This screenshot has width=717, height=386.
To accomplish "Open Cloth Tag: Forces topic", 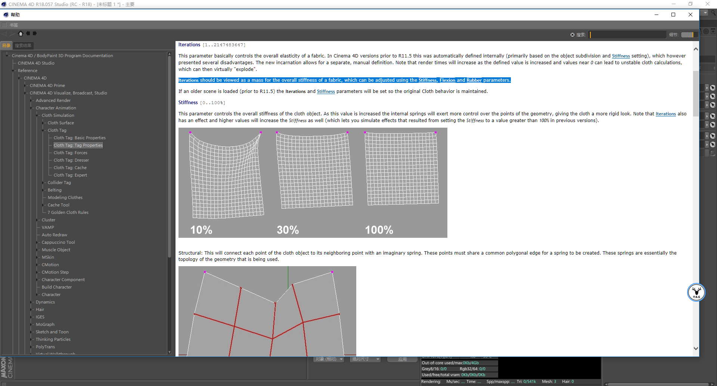I will click(x=70, y=153).
